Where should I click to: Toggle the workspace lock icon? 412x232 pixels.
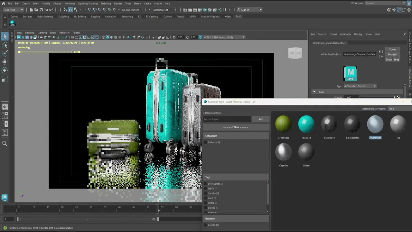coord(409,3)
